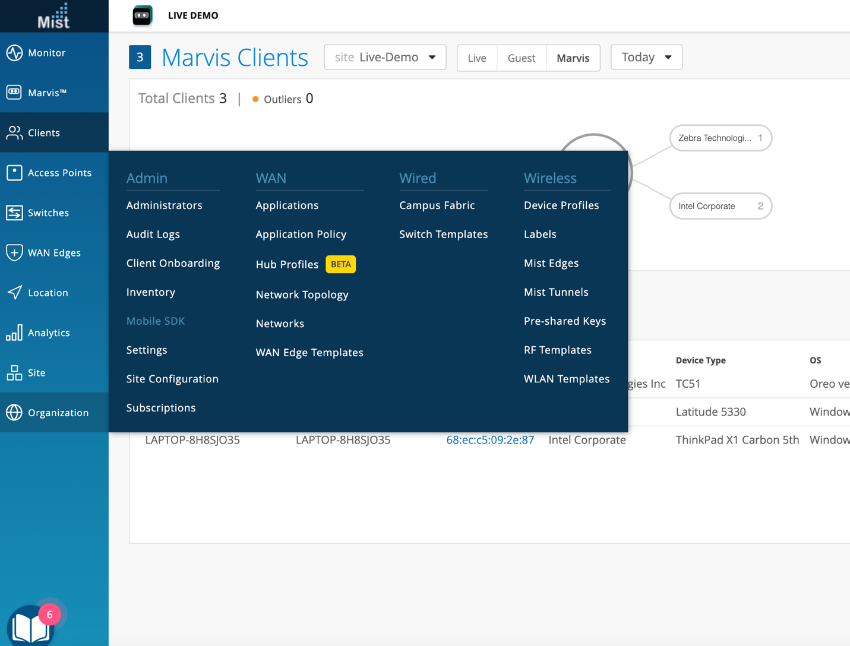This screenshot has height=646, width=850.
Task: Open the Organization globe icon
Action: [x=14, y=413]
